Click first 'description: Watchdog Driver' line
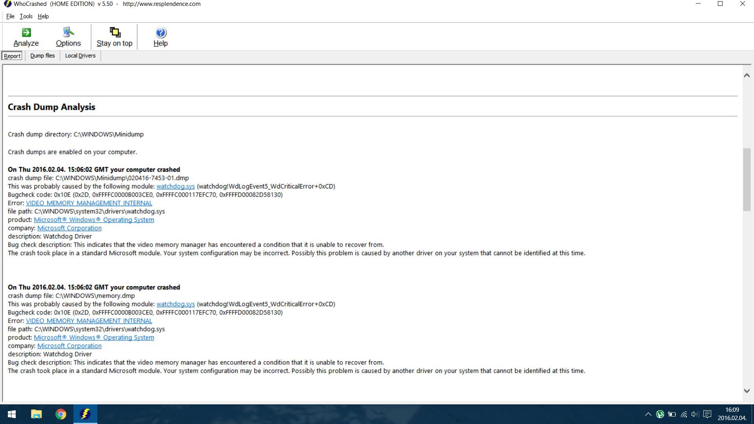This screenshot has width=754, height=424. [x=50, y=236]
